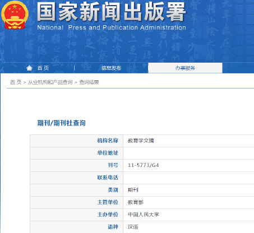The width and height of the screenshot is (254, 233).
Task: Select the 语种 label cell
Action: [77, 227]
